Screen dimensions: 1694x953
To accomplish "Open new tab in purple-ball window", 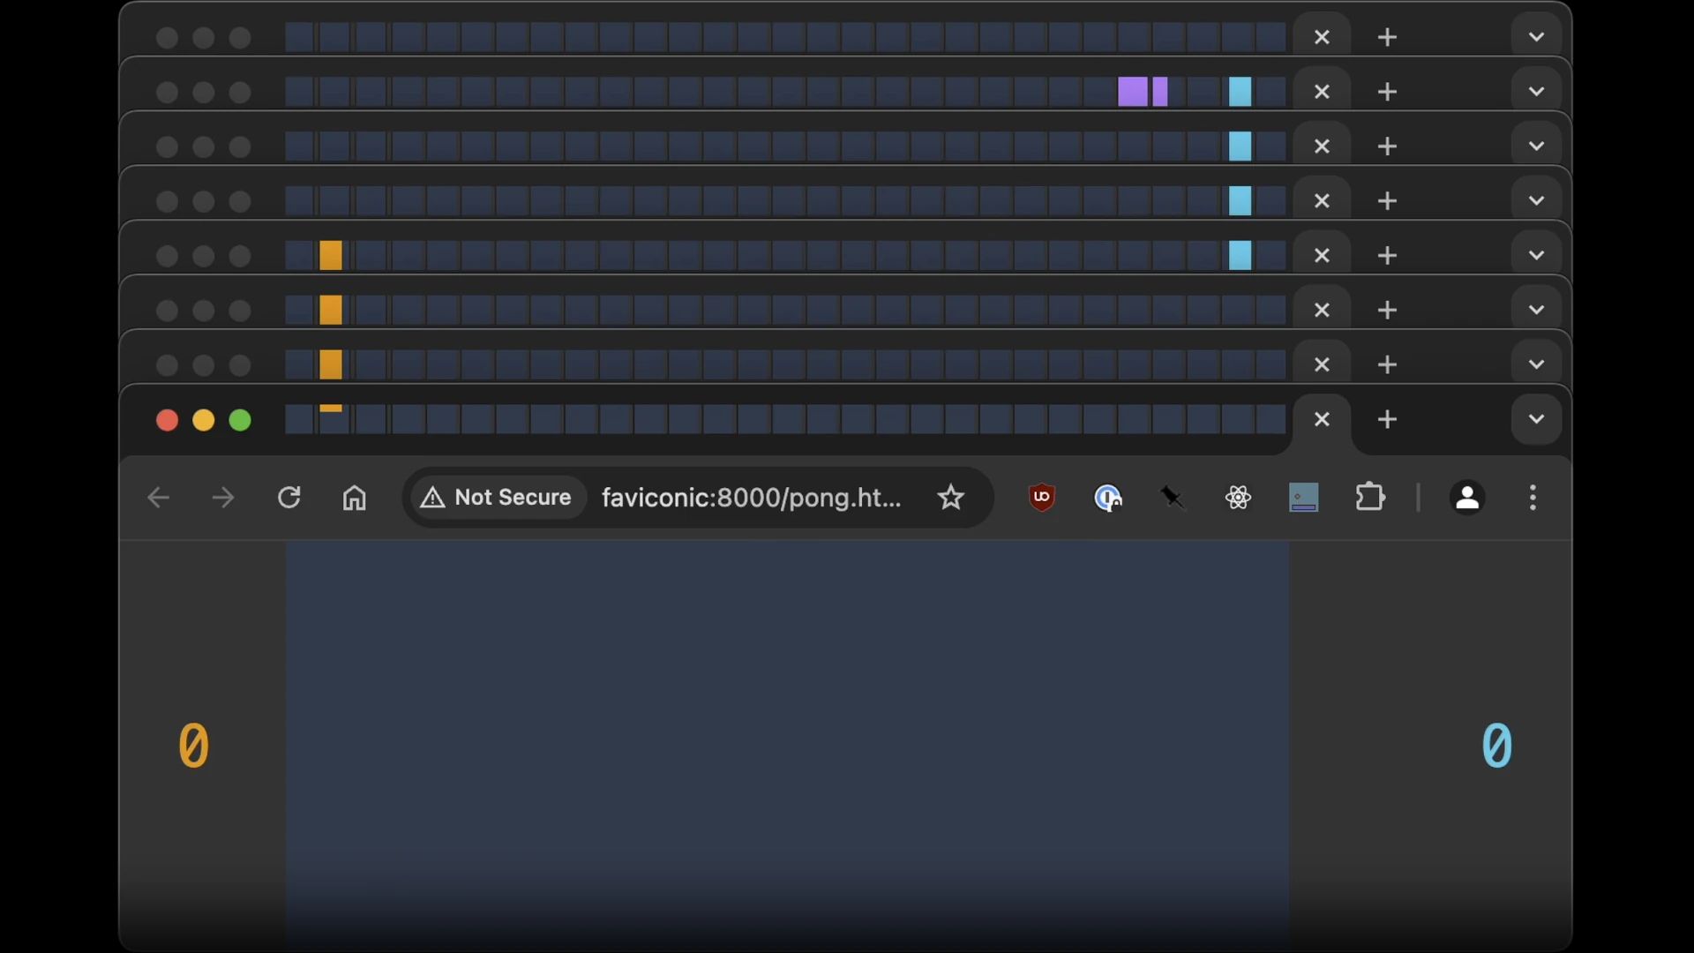I will pyautogui.click(x=1387, y=92).
